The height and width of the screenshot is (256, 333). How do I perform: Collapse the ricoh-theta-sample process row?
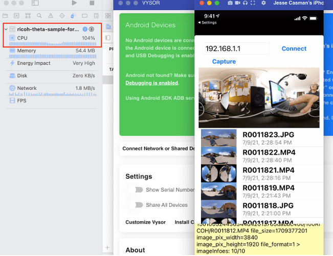[6, 29]
